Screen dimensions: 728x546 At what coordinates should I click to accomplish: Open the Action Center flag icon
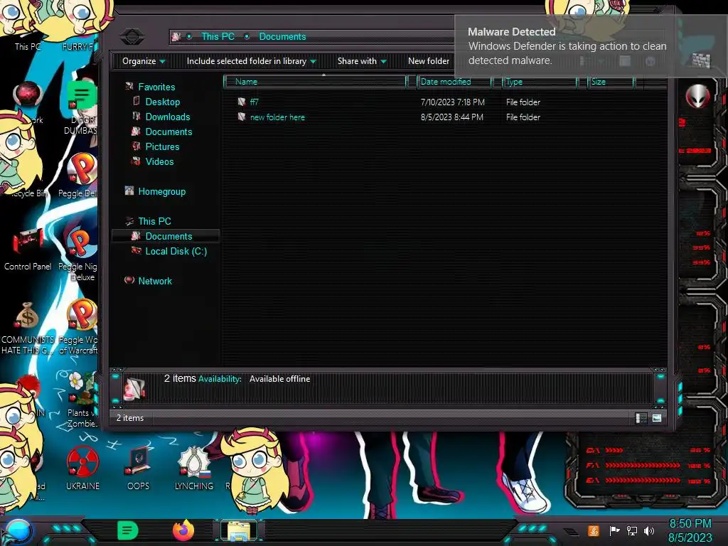coord(614,530)
